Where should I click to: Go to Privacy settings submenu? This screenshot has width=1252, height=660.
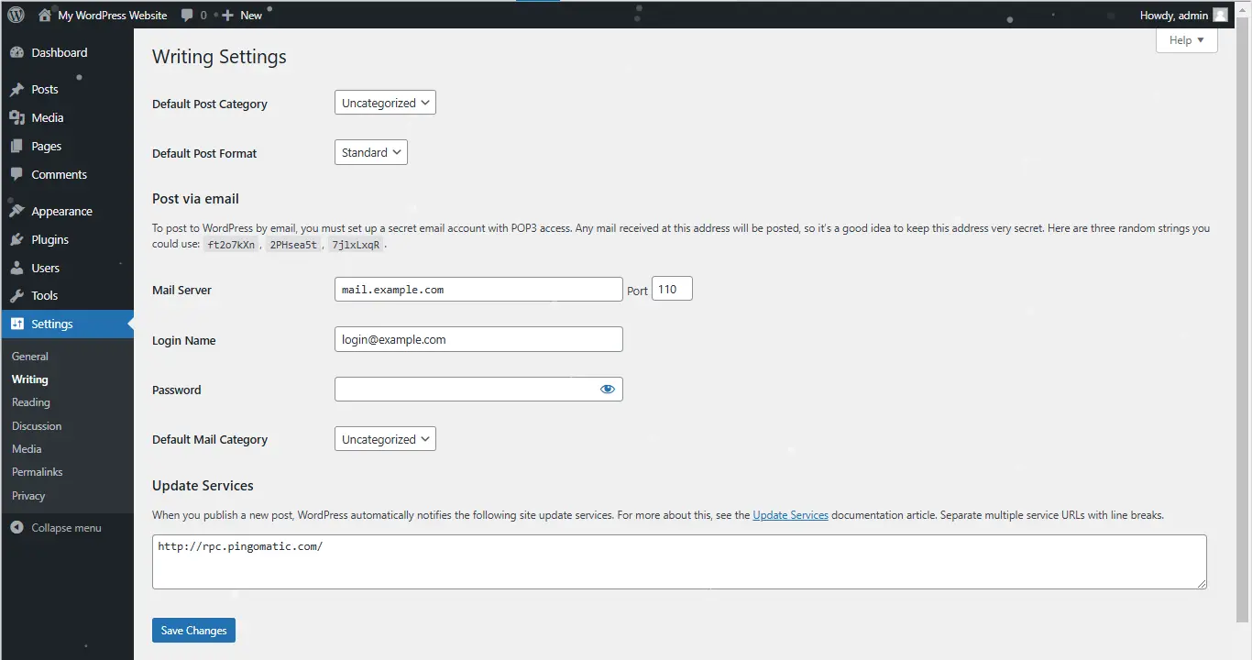tap(28, 495)
